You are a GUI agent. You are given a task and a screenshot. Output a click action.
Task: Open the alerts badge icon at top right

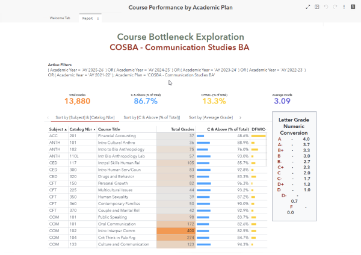pyautogui.click(x=353, y=7)
